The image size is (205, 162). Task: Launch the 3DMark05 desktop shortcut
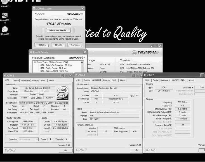tap(5, 31)
